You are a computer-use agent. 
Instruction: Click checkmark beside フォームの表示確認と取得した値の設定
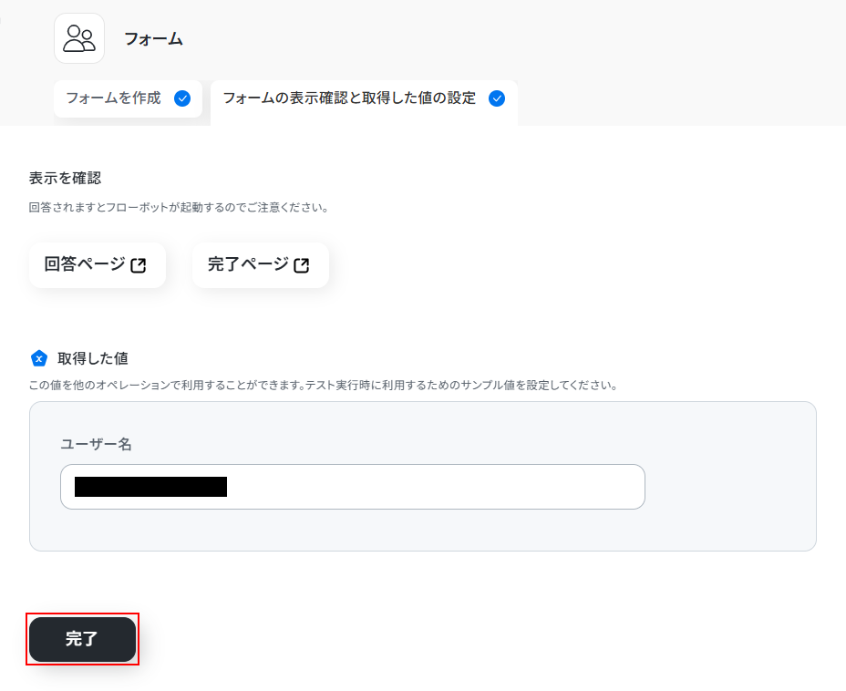point(497,98)
